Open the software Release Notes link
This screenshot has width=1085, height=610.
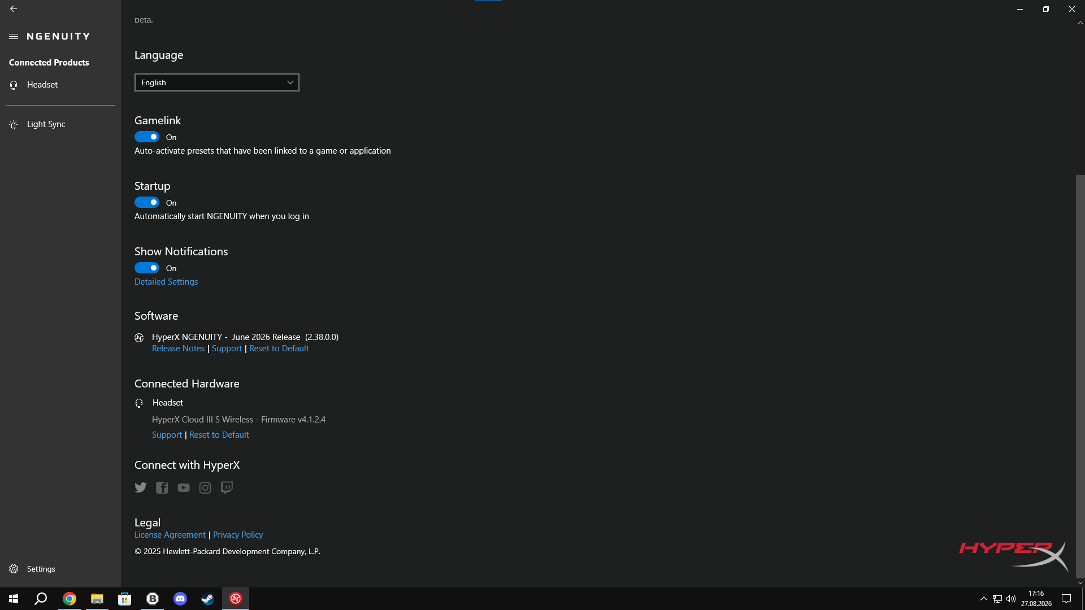(x=178, y=348)
